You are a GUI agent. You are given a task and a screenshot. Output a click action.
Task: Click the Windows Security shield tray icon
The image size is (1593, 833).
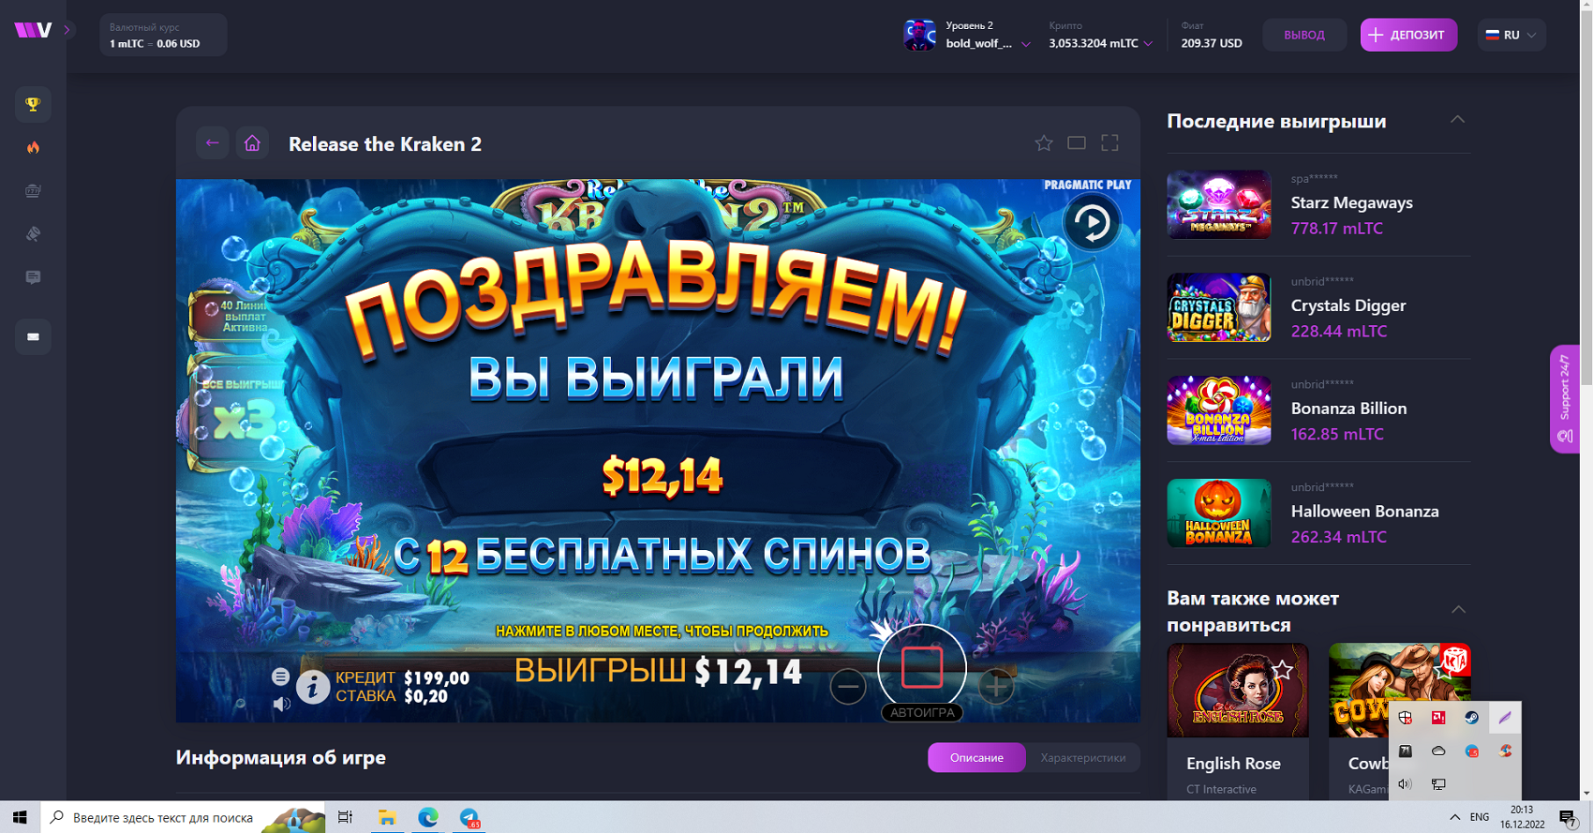coord(1405,718)
